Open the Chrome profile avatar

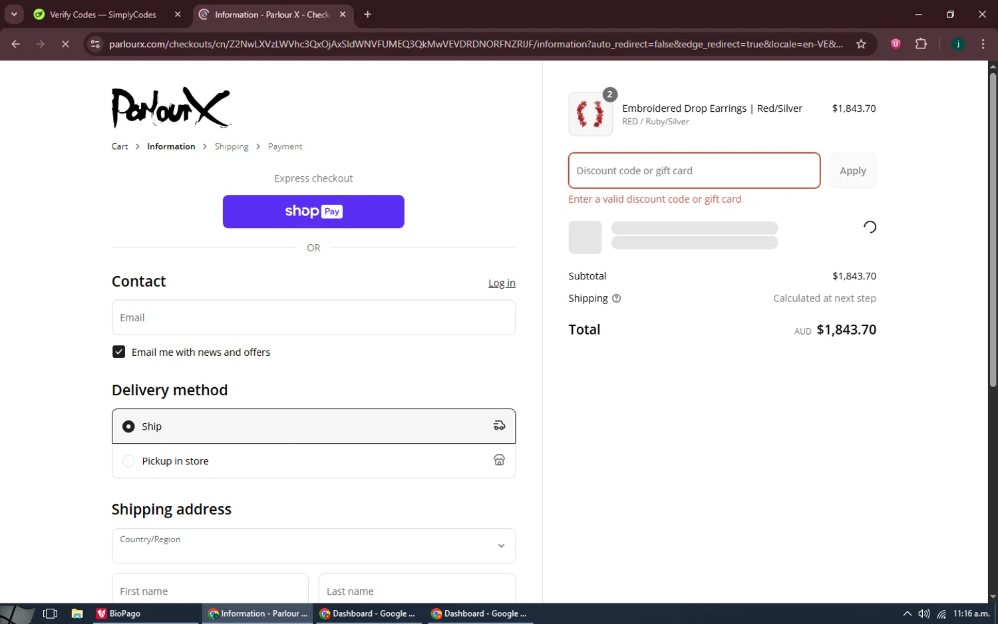pyautogui.click(x=958, y=44)
